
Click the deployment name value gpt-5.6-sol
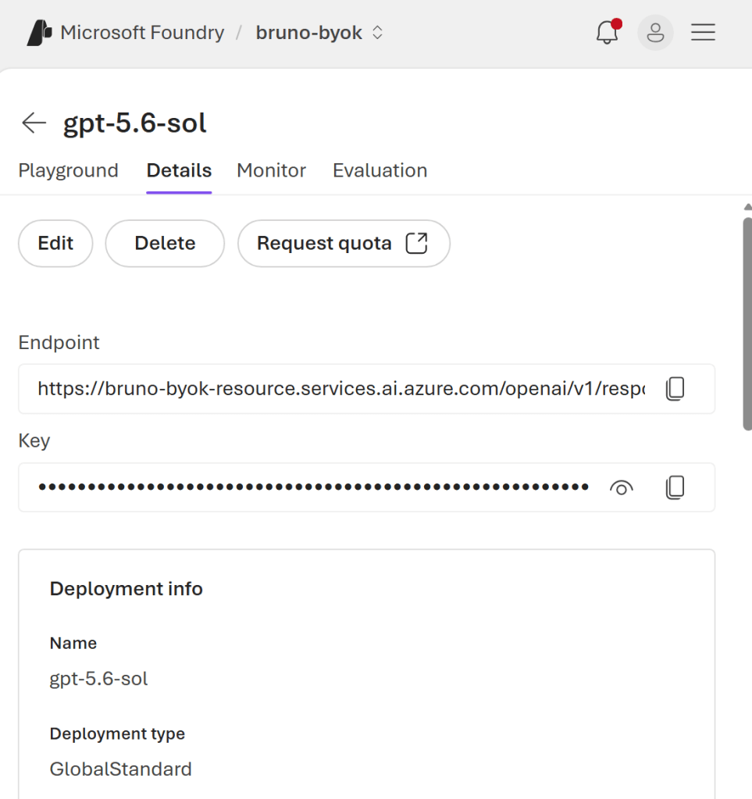[99, 680]
